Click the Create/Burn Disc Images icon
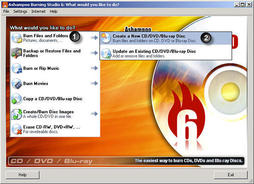The height and width of the screenshot is (184, 254). tap(17, 114)
